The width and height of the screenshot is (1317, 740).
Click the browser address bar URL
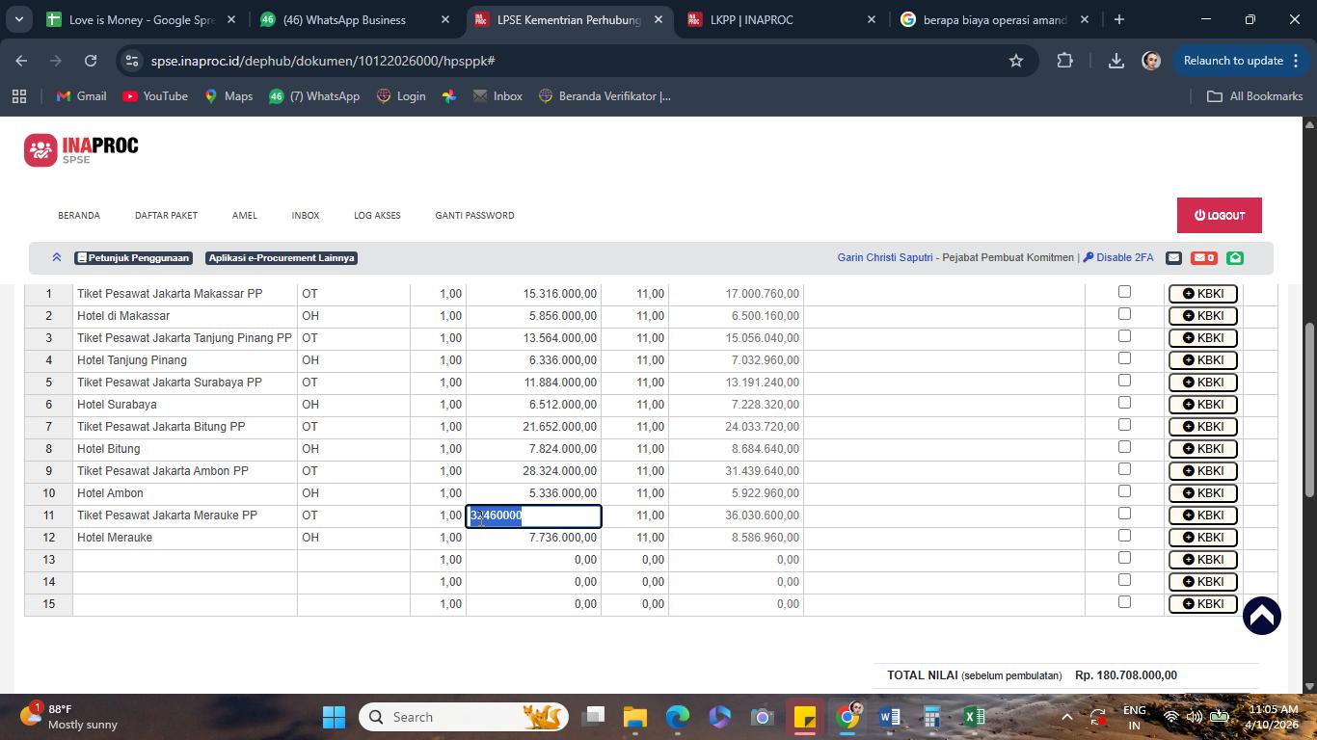(323, 61)
